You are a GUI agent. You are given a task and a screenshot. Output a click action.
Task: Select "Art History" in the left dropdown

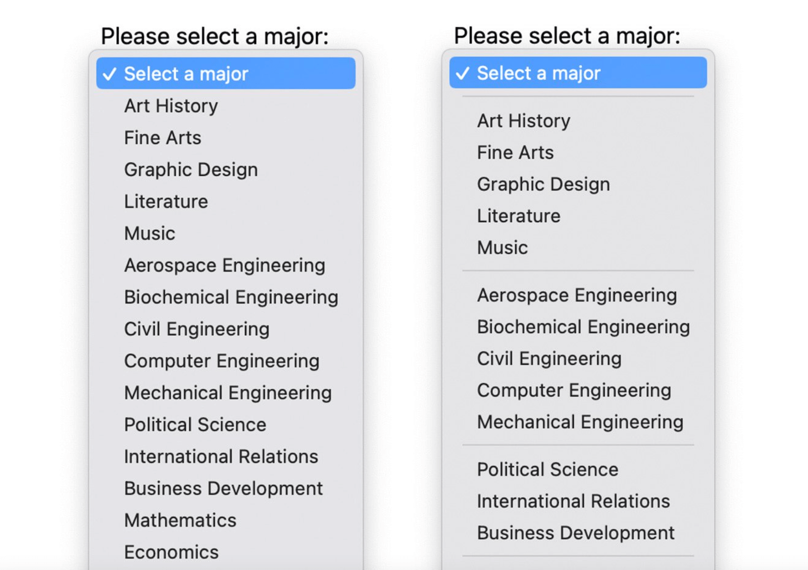pyautogui.click(x=170, y=106)
